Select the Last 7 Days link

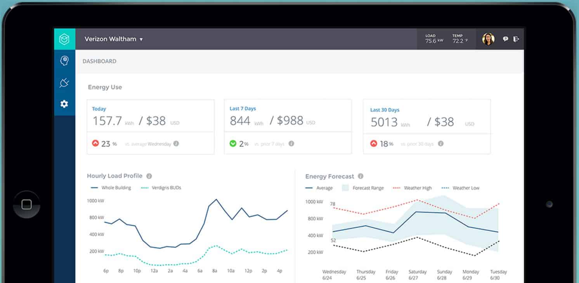pos(243,109)
